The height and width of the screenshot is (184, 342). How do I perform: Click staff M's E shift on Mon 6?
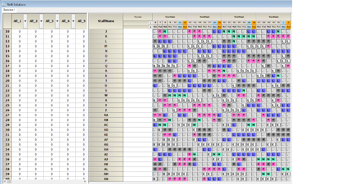point(155,46)
